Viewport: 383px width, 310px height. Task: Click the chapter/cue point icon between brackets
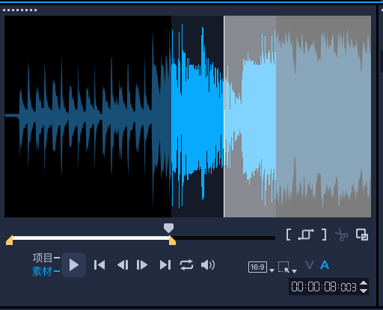(306, 235)
